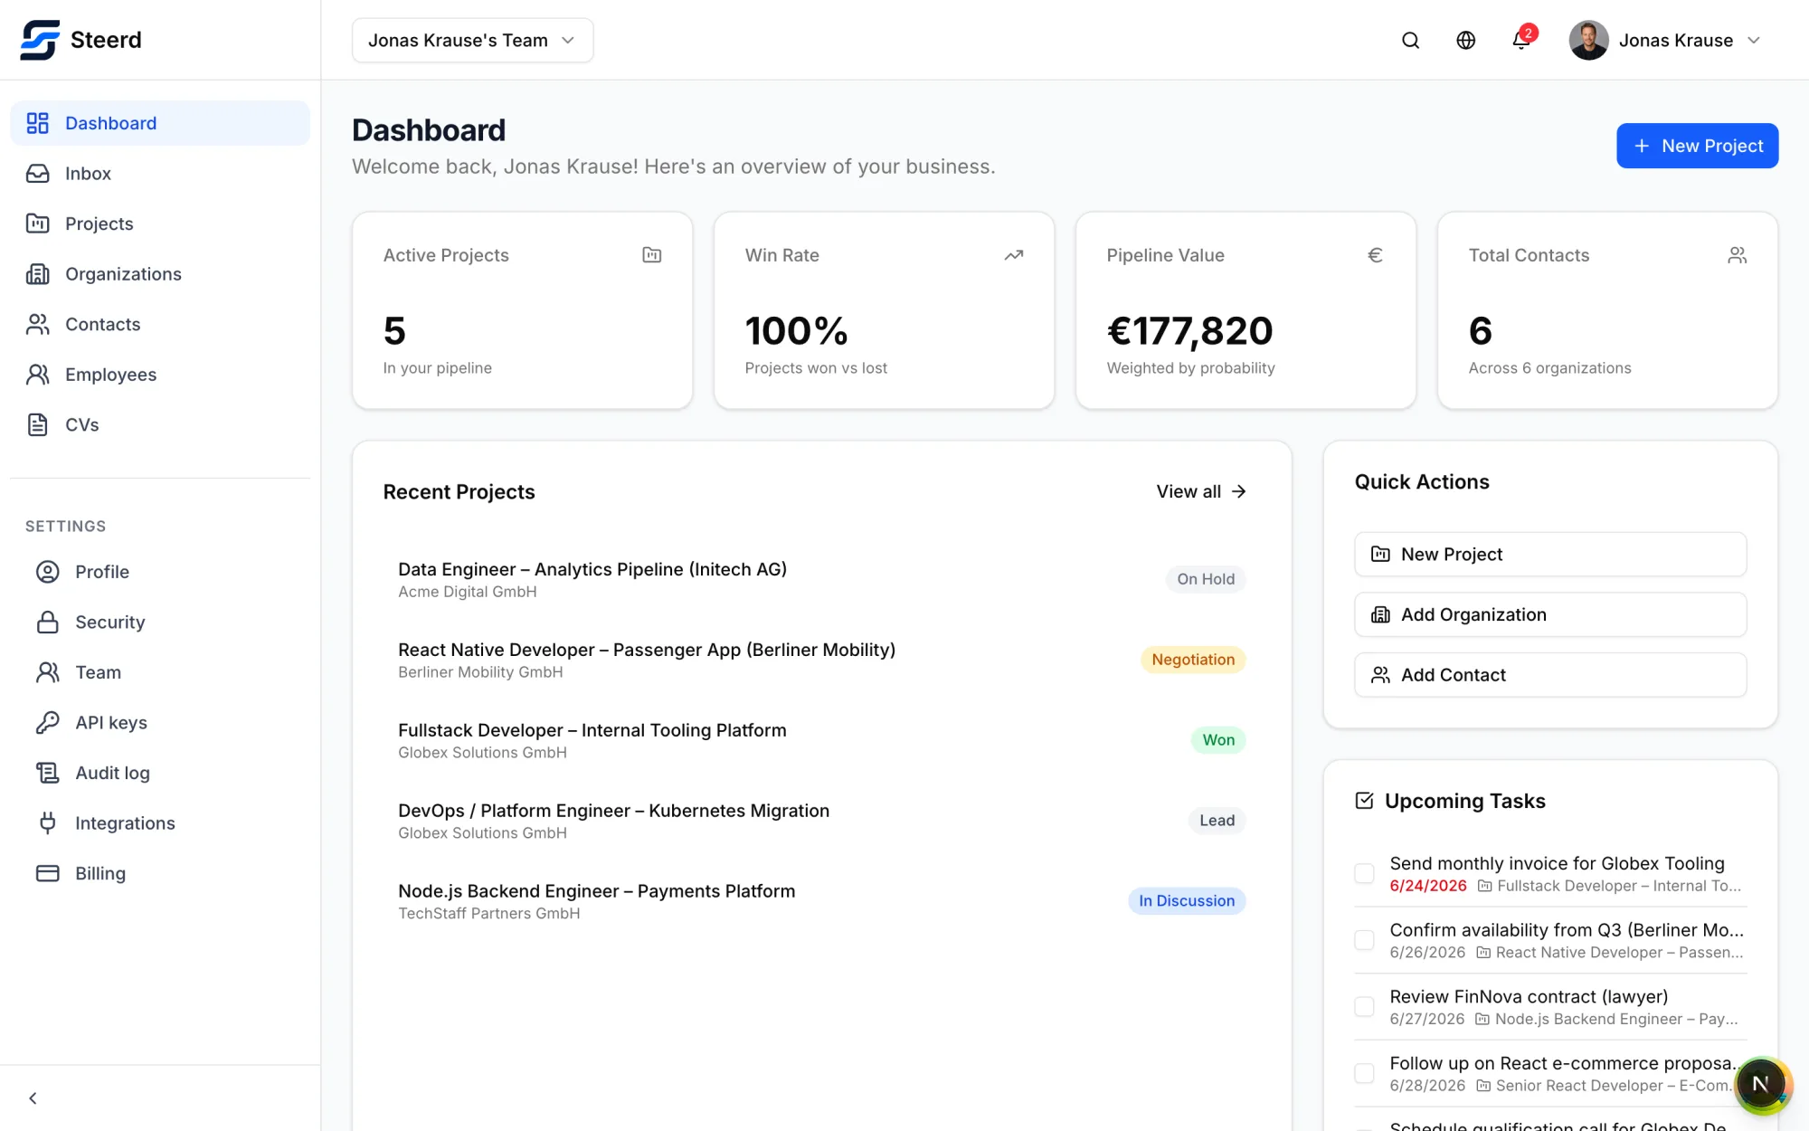The image size is (1809, 1131).
Task: Check Follow up on React e-commerce task
Action: (x=1364, y=1073)
